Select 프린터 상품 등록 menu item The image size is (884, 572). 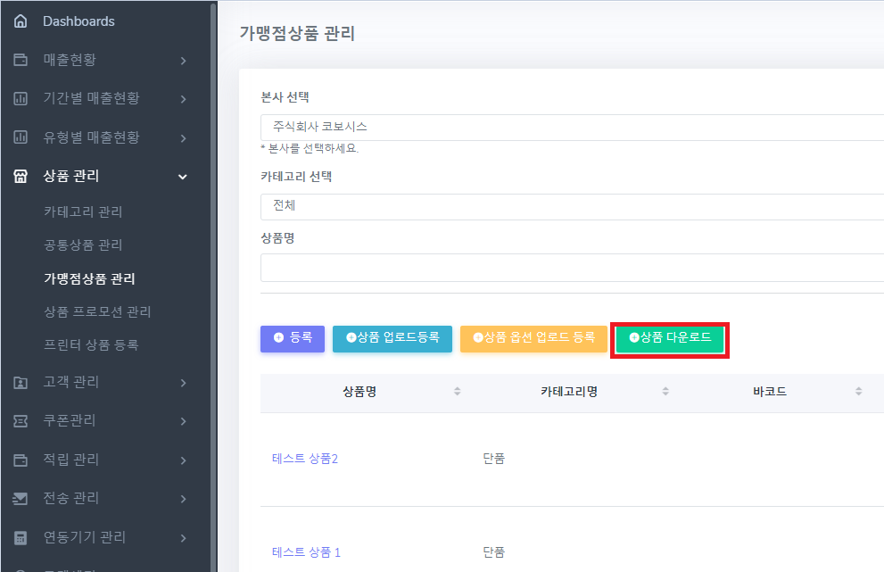click(91, 344)
